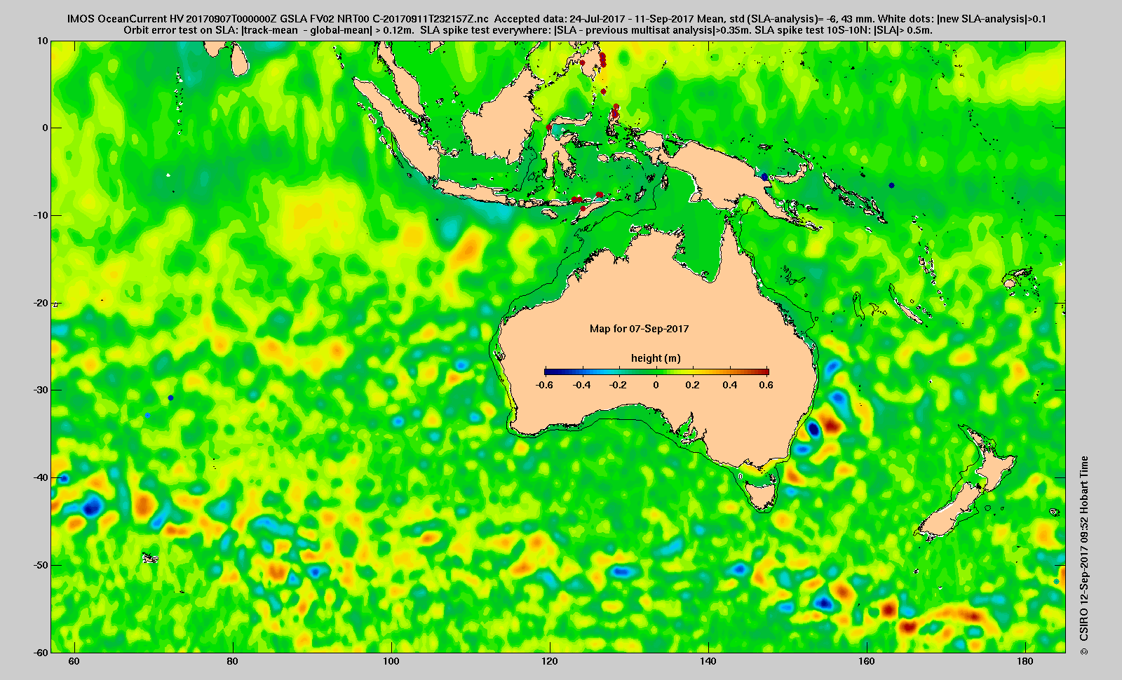
Task: Click the -0.4 value on the colorbar
Action: point(581,385)
